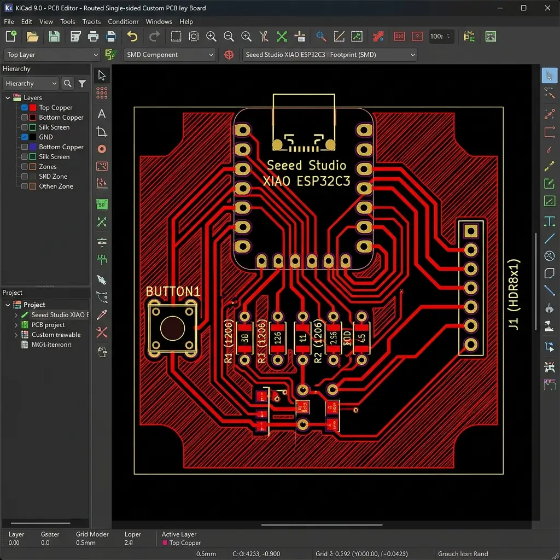Expand the Custom trewable item
This screenshot has height=560, width=560.
coord(16,335)
